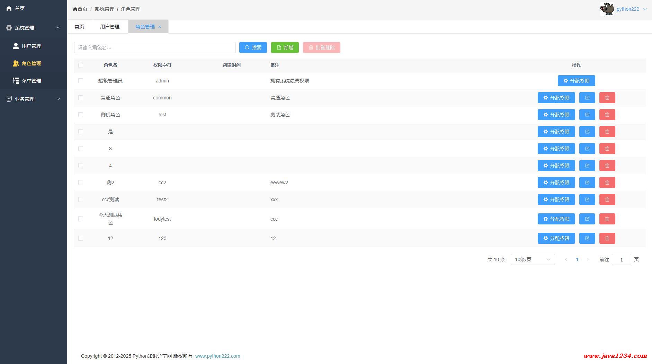
Task: Open 菜单管理 in the sidebar
Action: click(31, 81)
